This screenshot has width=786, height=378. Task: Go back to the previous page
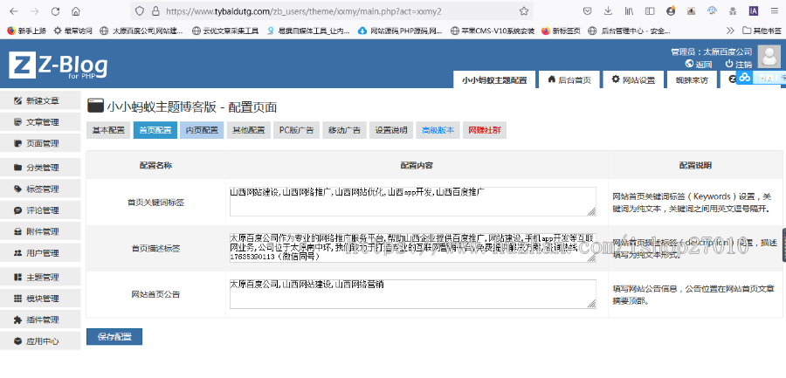(x=15, y=11)
